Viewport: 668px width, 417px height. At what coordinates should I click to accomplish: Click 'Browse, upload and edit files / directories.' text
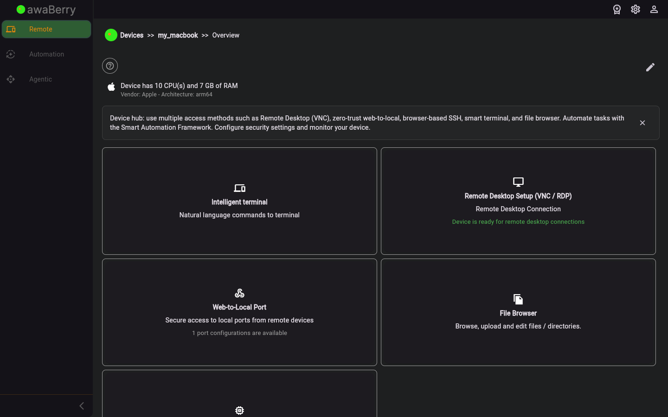tap(518, 326)
